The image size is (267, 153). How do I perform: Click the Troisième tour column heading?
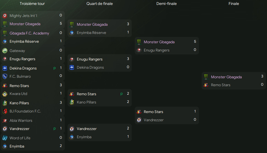click(x=32, y=4)
